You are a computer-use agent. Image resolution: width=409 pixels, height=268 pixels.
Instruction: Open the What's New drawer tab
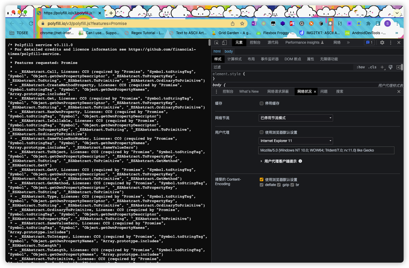click(x=249, y=92)
